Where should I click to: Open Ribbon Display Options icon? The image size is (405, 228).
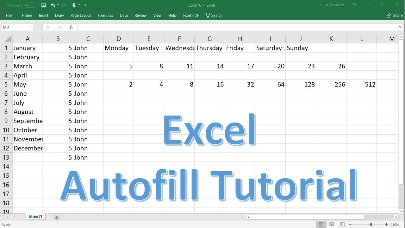354,5
